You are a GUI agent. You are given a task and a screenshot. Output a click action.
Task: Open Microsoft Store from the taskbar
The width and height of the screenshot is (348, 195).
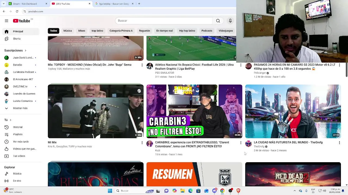pos(198,191)
